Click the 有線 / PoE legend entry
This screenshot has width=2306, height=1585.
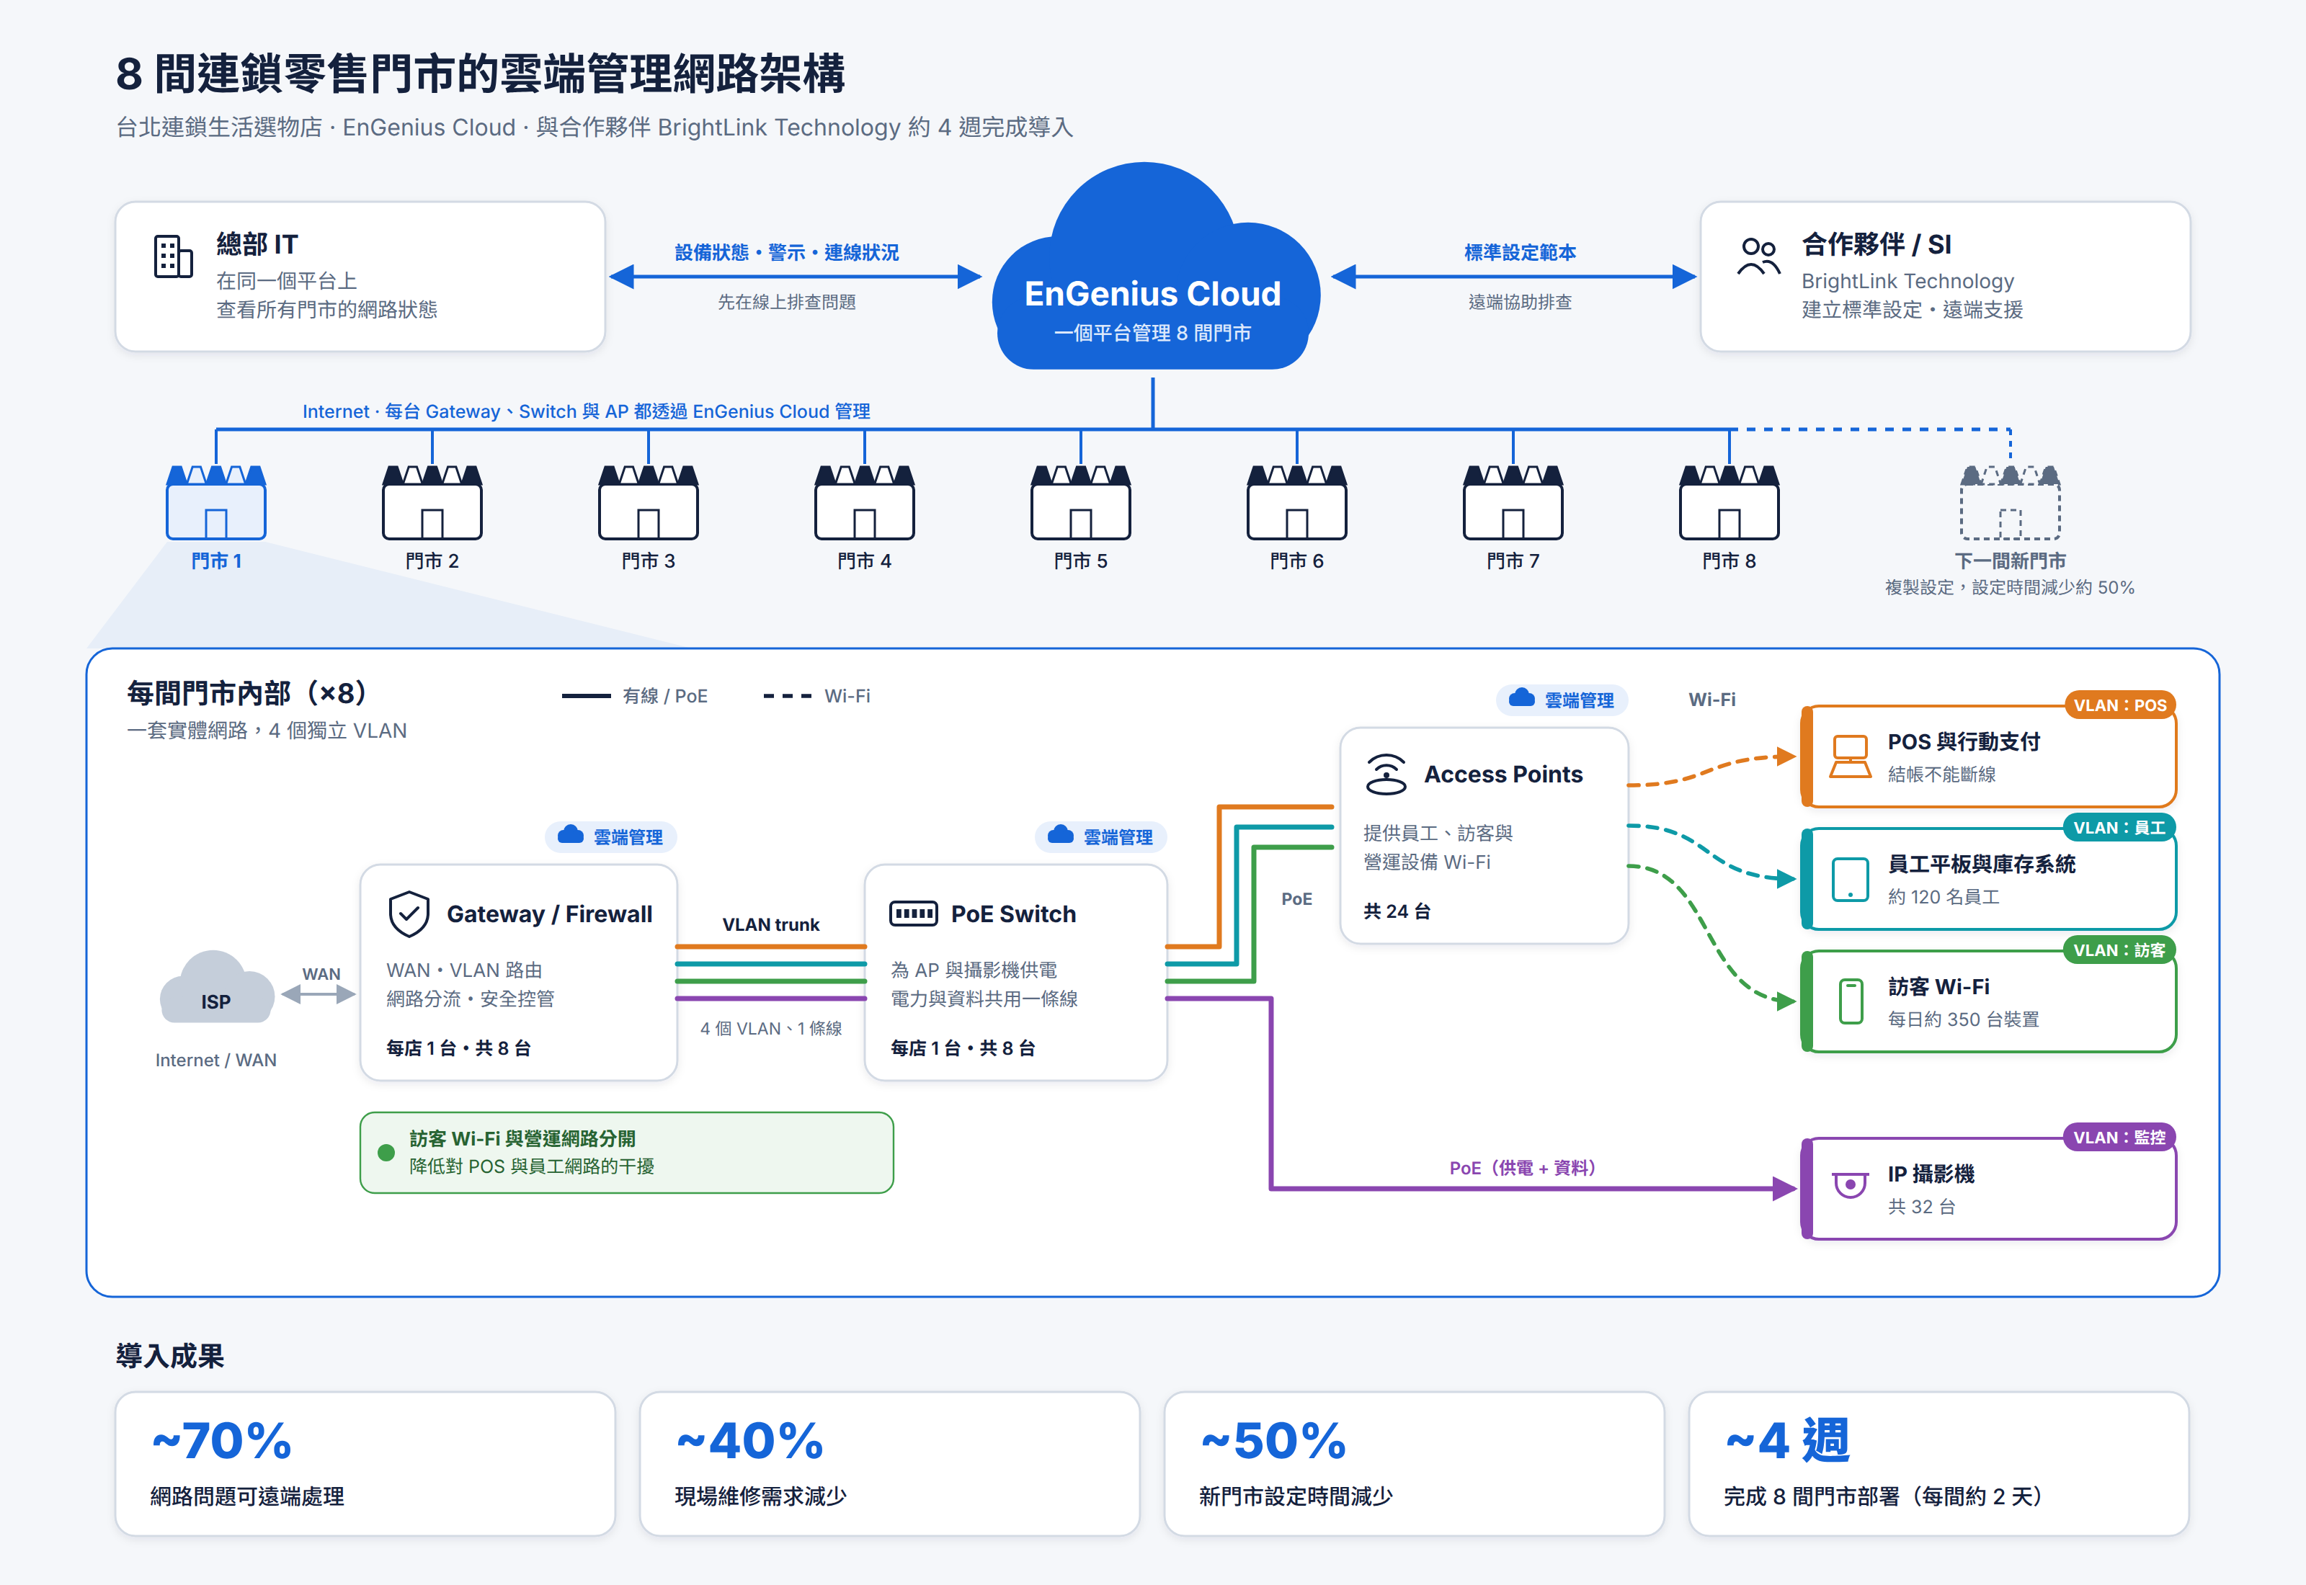635,696
